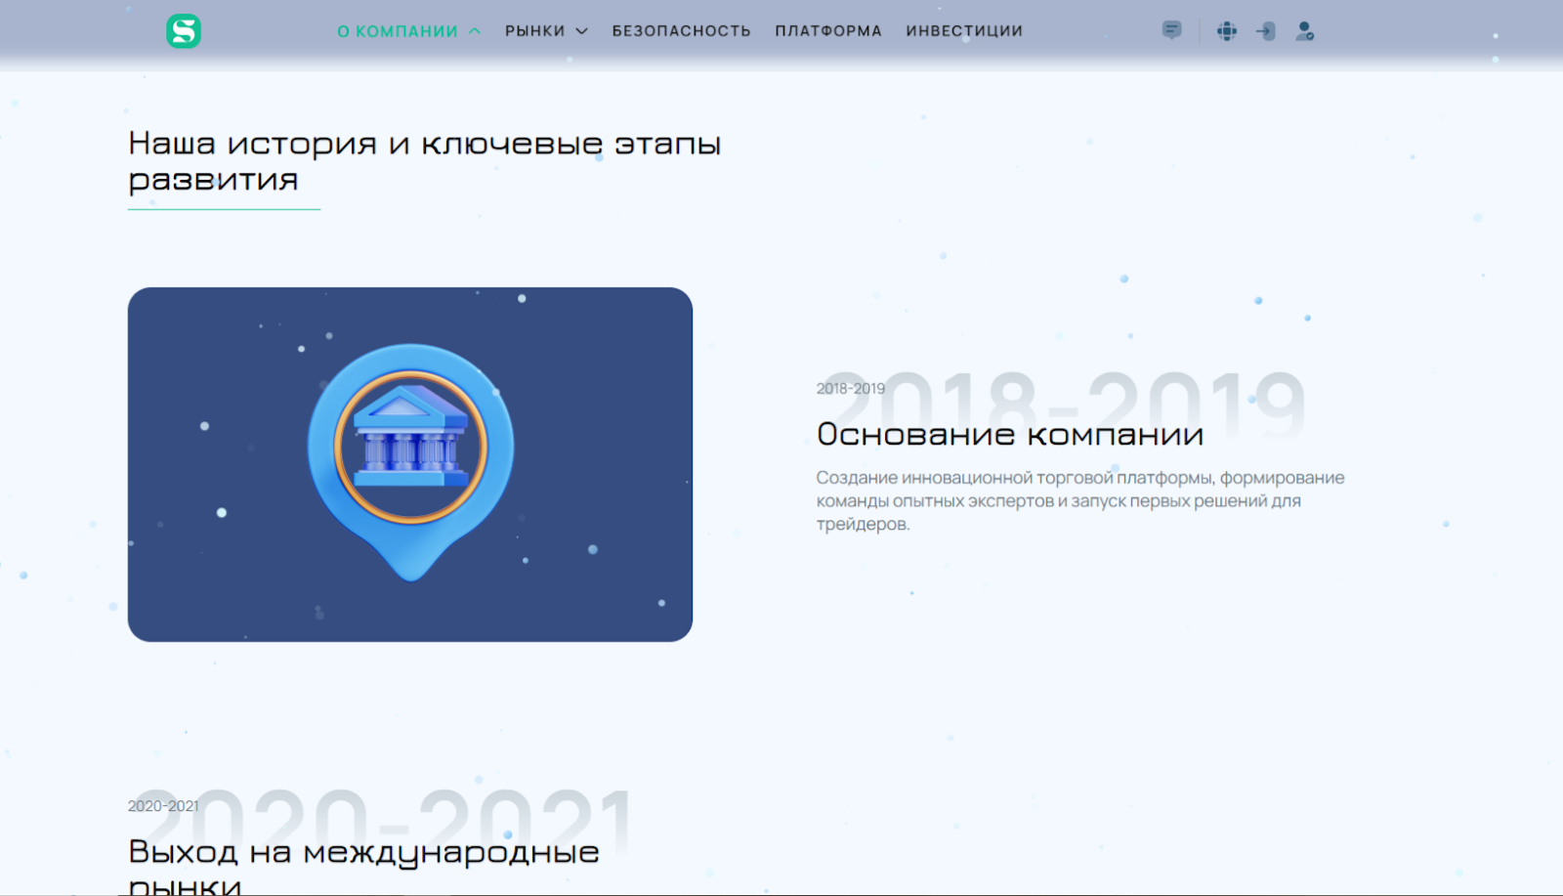Select the "БЕЗОПАСНОСТЬ" menu item
The width and height of the screenshot is (1563, 896).
[681, 30]
